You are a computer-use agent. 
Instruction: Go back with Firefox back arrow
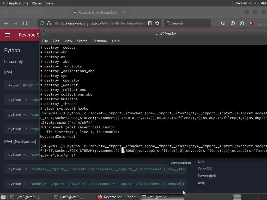[6, 23]
